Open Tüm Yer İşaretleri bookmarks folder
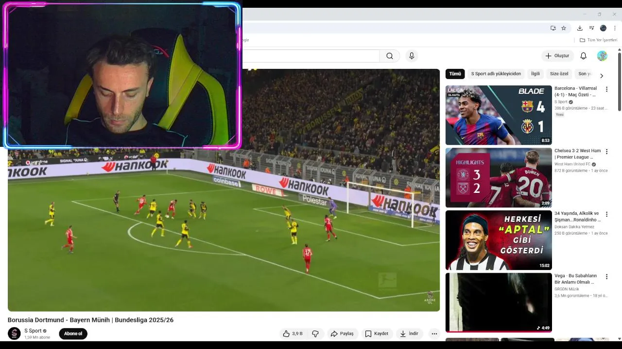 (598, 40)
